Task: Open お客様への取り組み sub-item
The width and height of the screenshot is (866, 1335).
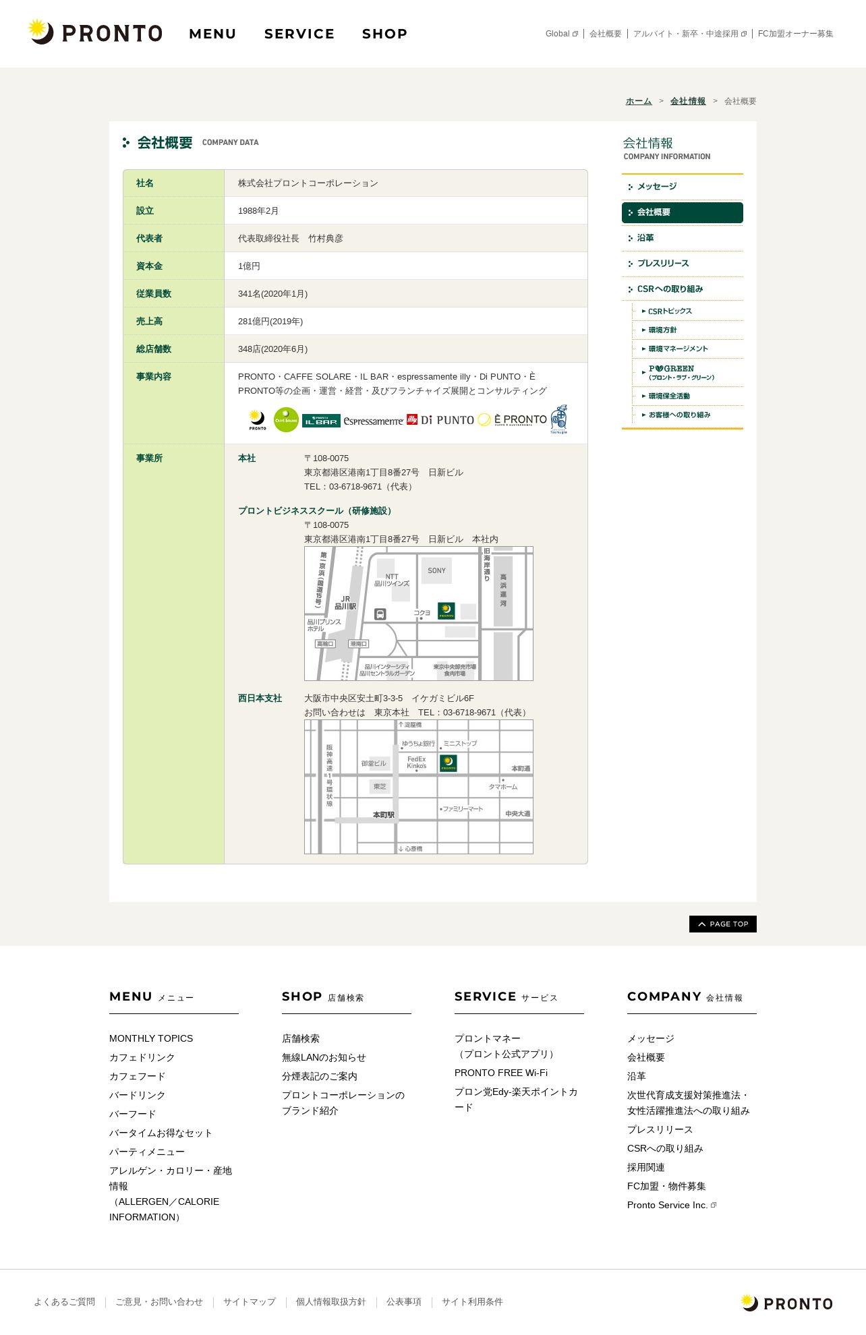Action: [x=688, y=415]
